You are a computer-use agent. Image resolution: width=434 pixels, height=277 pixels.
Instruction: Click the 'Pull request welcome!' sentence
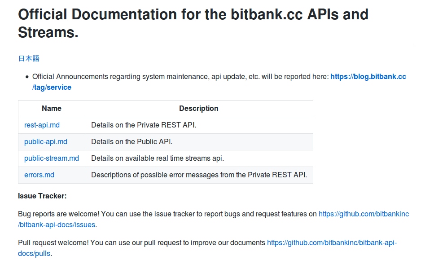[x=53, y=243]
